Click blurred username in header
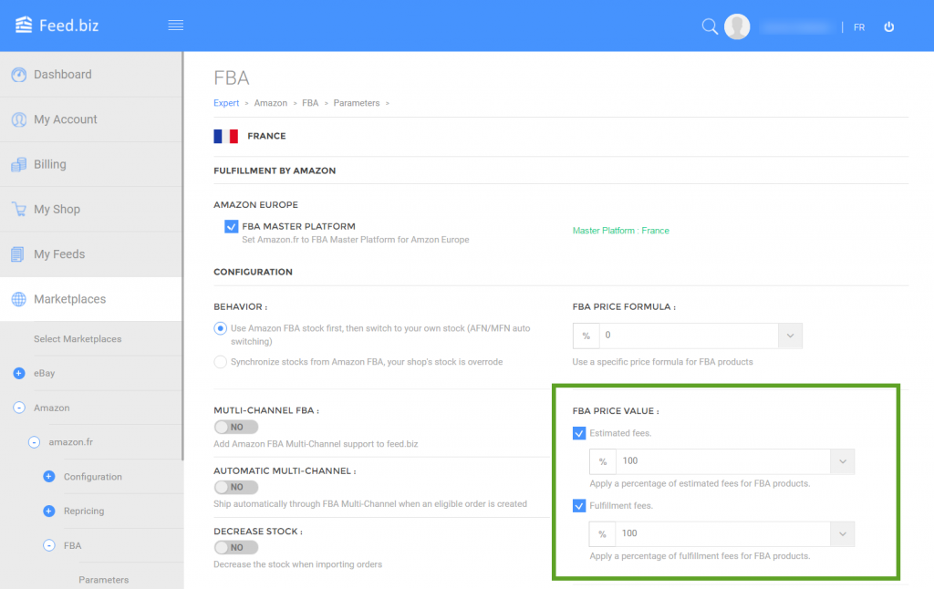Image resolution: width=934 pixels, height=589 pixels. point(796,26)
